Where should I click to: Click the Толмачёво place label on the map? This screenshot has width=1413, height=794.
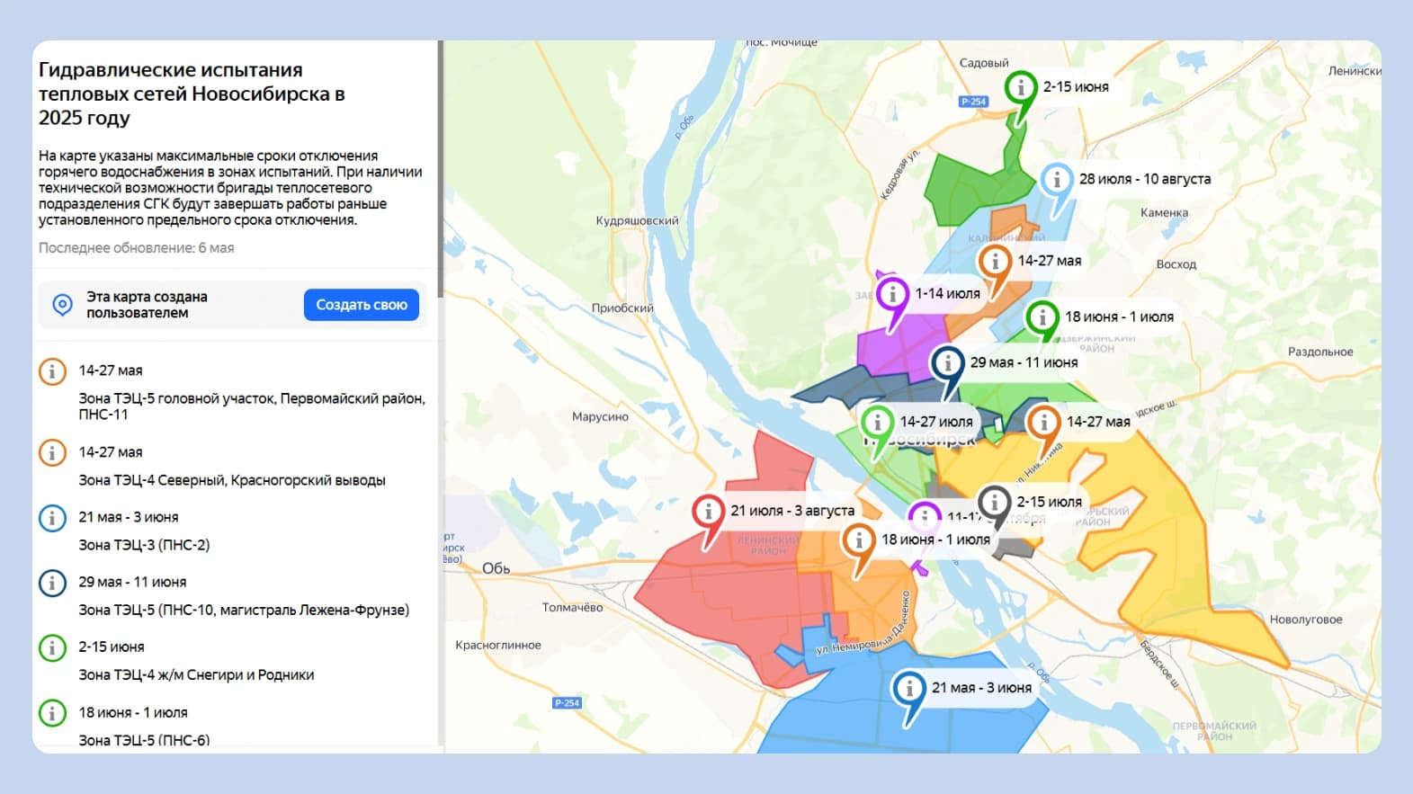pos(573,608)
